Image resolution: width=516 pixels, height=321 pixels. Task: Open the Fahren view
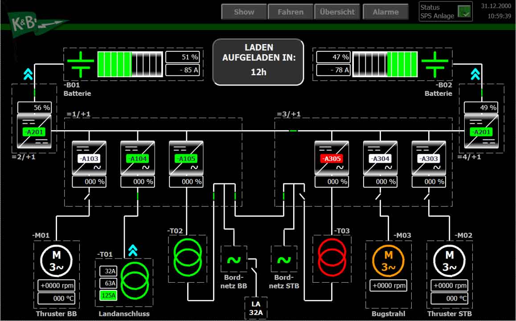click(x=290, y=12)
